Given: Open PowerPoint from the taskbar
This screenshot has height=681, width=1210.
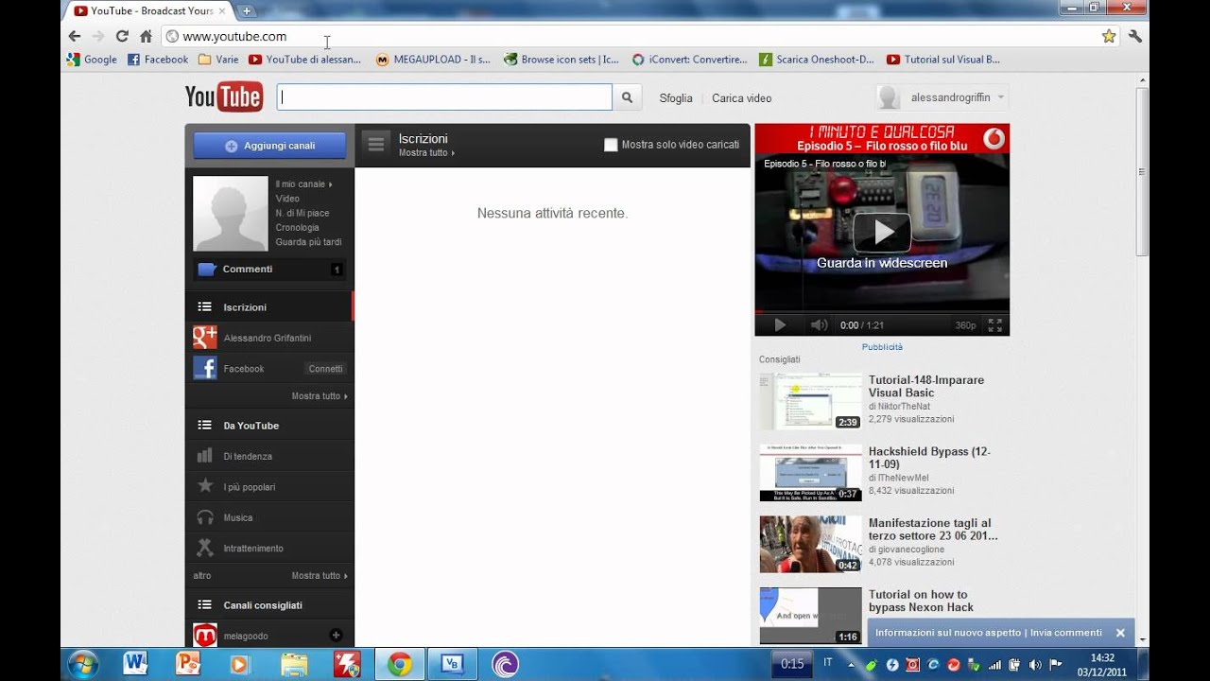Looking at the screenshot, I should [x=188, y=664].
